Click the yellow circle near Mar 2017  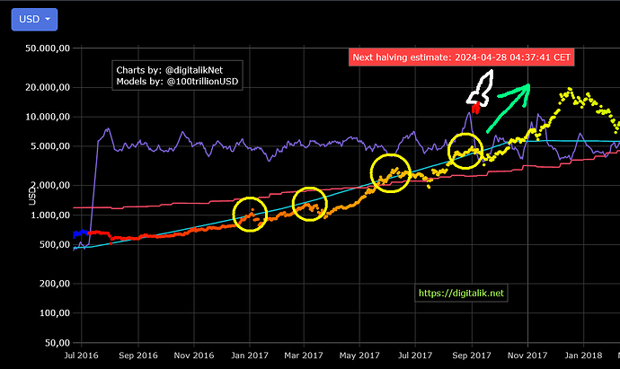(x=309, y=205)
